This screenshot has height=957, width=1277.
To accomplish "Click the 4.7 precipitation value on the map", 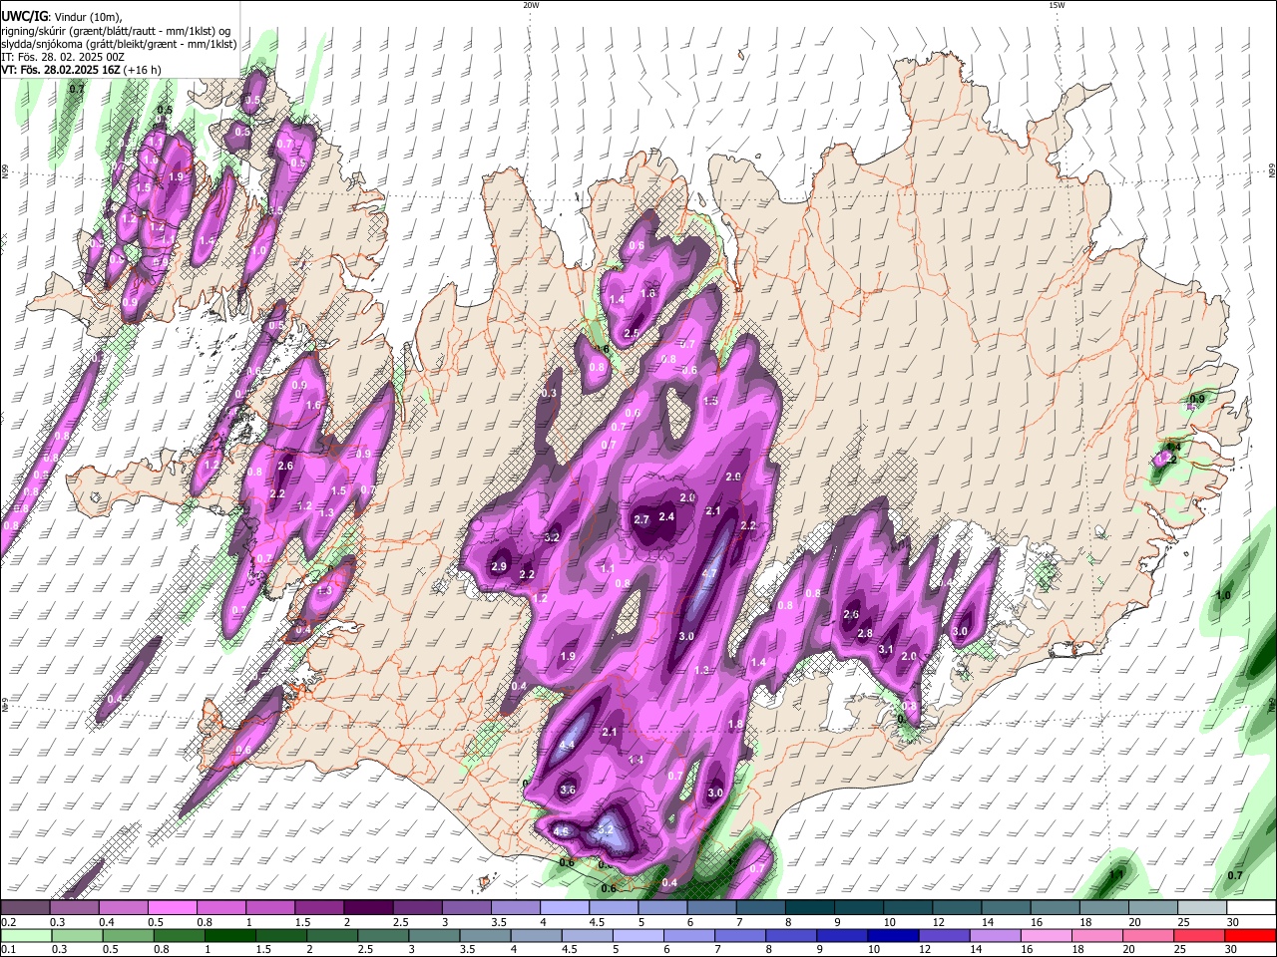I will pos(710,574).
